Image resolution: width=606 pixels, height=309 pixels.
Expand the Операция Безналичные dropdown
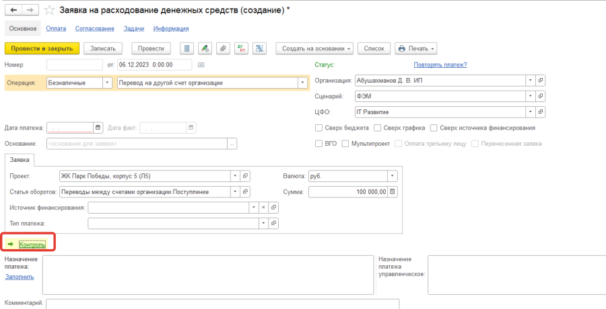click(x=107, y=83)
